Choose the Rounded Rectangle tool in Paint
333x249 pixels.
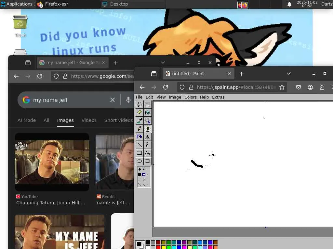147,161
